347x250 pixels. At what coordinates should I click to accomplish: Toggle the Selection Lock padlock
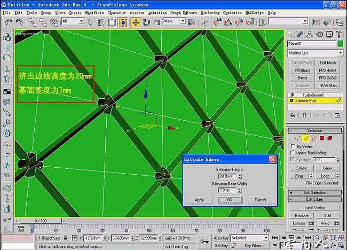coord(65,238)
